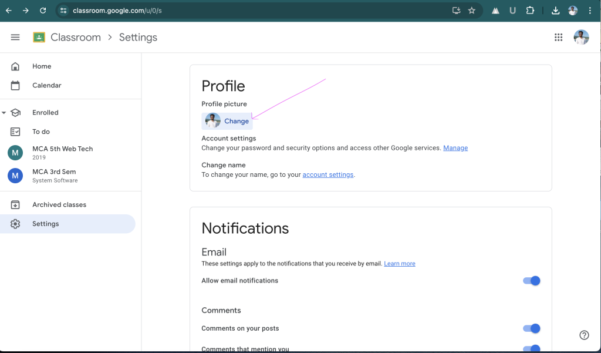Screen dimensions: 601x353
Task: Go to Calendar in the sidebar
Action: point(46,85)
